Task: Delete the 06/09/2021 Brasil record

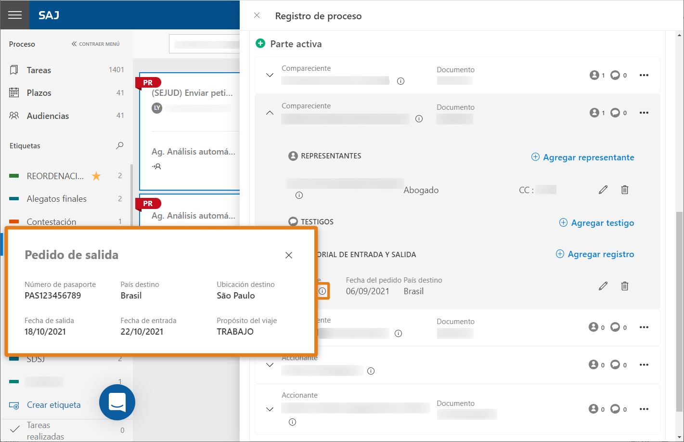Action: click(x=625, y=286)
